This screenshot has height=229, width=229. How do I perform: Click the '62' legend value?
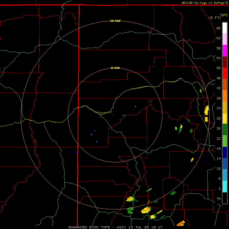pyautogui.click(x=219, y=38)
